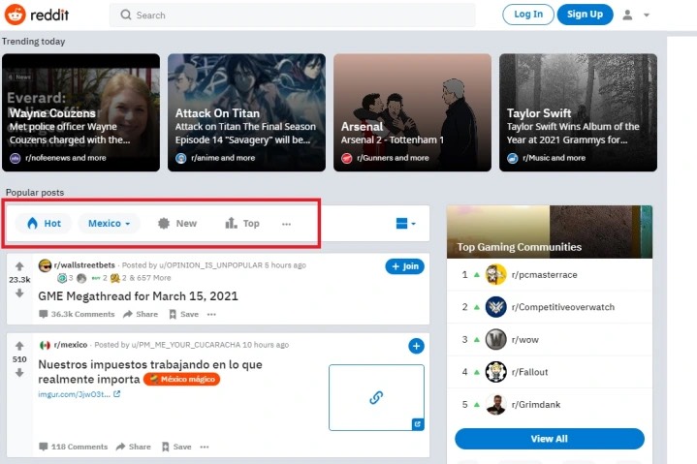Open more options on GME Megathread post
Image resolution: width=697 pixels, height=464 pixels.
(211, 315)
